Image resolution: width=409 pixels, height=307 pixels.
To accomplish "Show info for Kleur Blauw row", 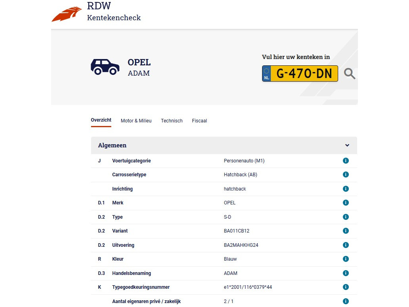I will point(346,259).
